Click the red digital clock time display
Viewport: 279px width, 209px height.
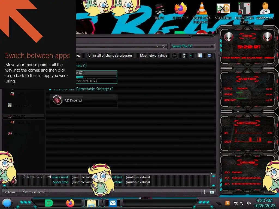249,47
